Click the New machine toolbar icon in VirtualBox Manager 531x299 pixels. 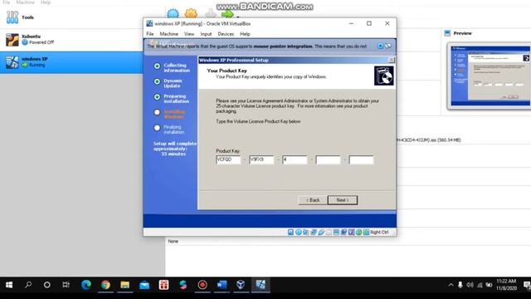pos(173,13)
